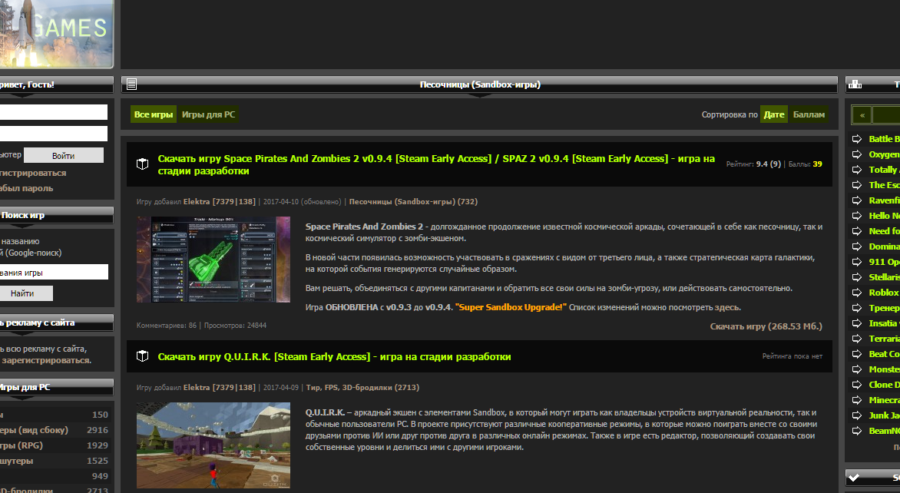This screenshot has width=900, height=493.
Task: Click the arrow icon beside Beat Co
Action: [857, 354]
